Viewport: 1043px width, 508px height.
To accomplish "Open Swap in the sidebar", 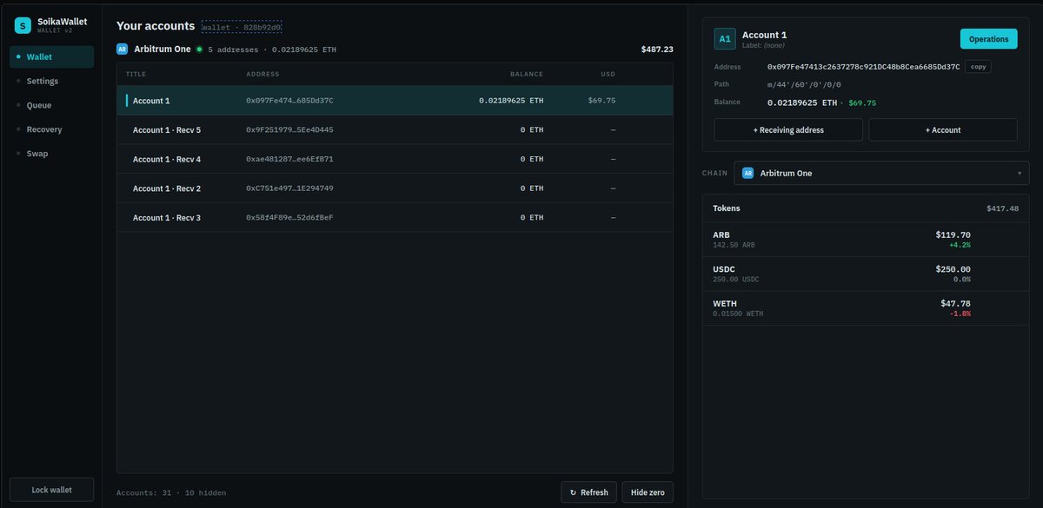I will 51,154.
